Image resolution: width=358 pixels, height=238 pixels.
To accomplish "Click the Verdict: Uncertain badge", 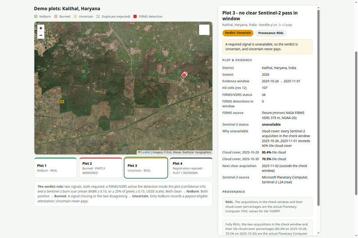I will coord(238,33).
